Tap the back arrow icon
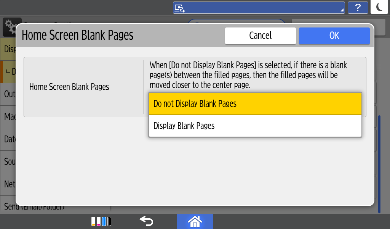390x229 pixels. [146, 221]
